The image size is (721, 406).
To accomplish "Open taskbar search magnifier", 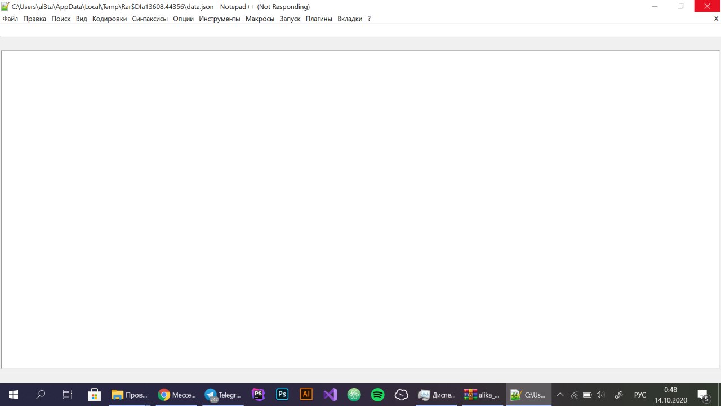I will (x=41, y=395).
